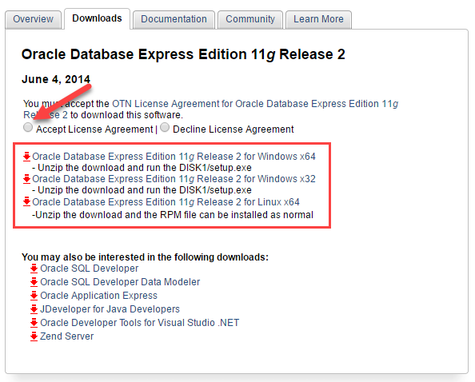This screenshot has width=475, height=382.
Task: Click download icon beside Oracle Application Express
Action: pyautogui.click(x=34, y=296)
